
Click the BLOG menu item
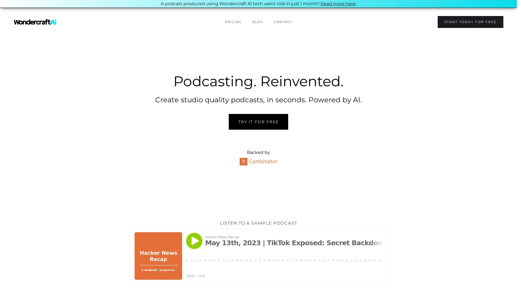point(258,22)
